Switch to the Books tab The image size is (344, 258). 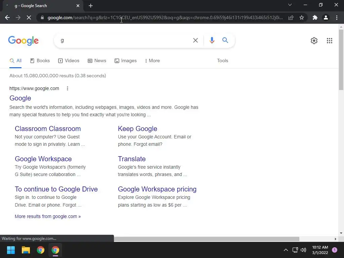click(x=40, y=61)
